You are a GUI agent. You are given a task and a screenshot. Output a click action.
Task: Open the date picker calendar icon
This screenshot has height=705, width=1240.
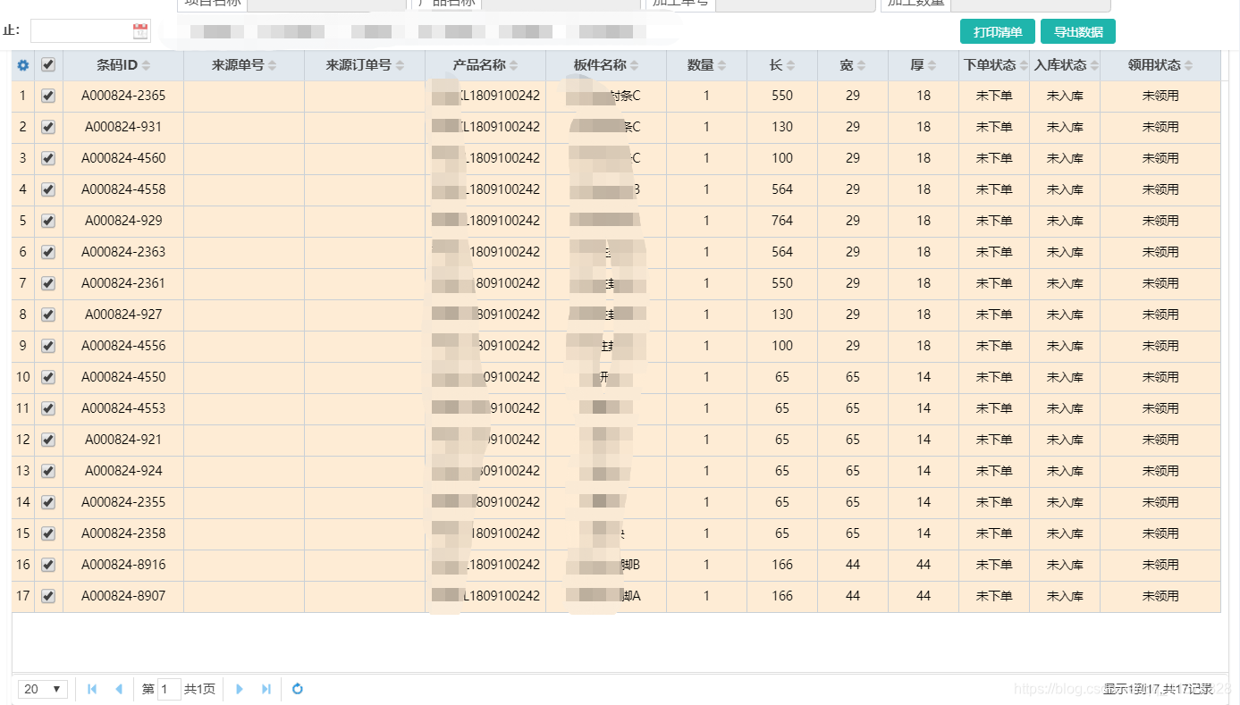[140, 31]
